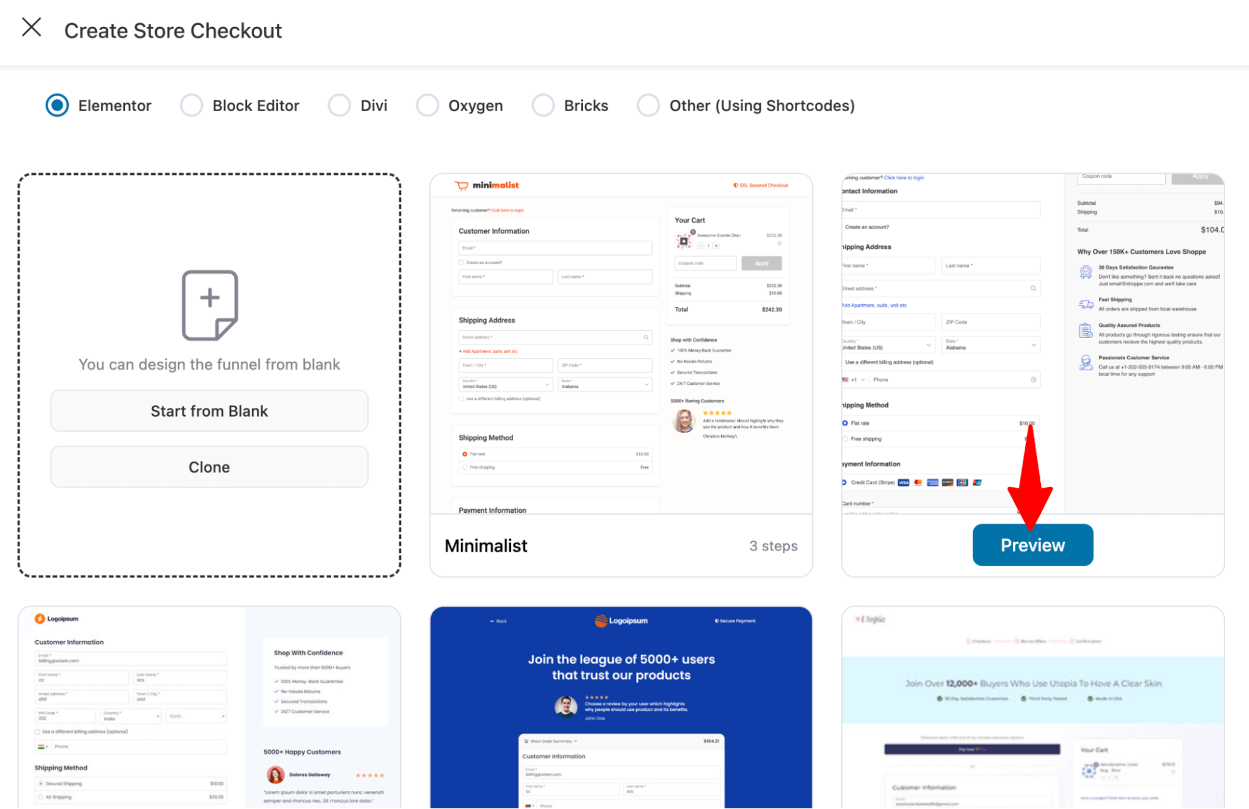This screenshot has width=1249, height=809.
Task: Click the Preview button on template
Action: (1033, 544)
